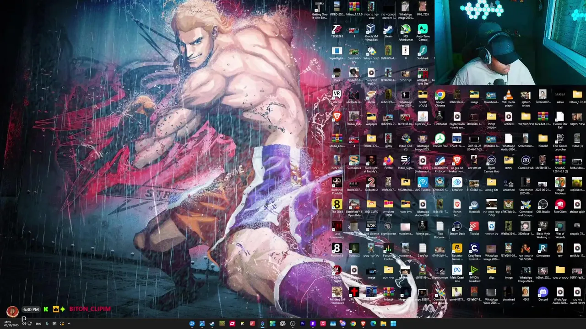Viewport: 586px width, 329px height.
Task: Open the Brave browser taskbar icon
Action: (x=363, y=324)
